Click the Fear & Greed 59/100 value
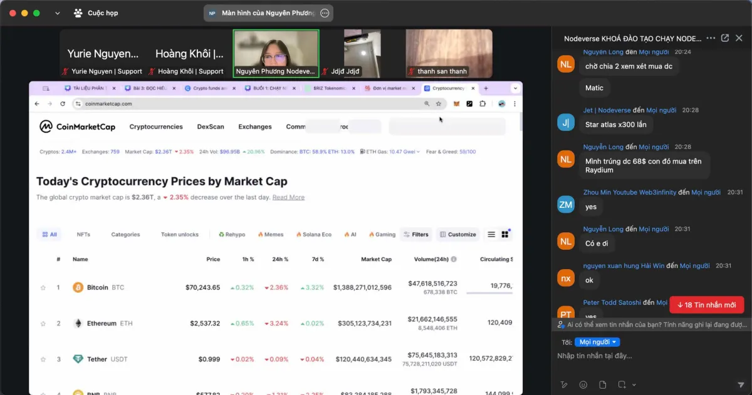This screenshot has width=752, height=395. click(x=467, y=151)
